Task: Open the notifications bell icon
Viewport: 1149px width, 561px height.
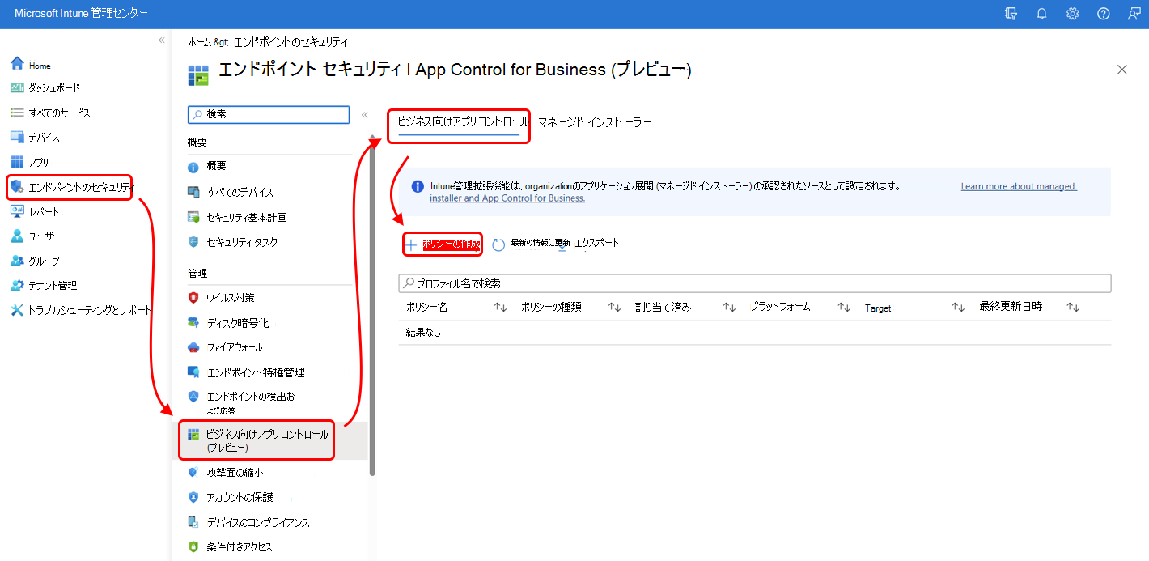Action: point(1042,14)
